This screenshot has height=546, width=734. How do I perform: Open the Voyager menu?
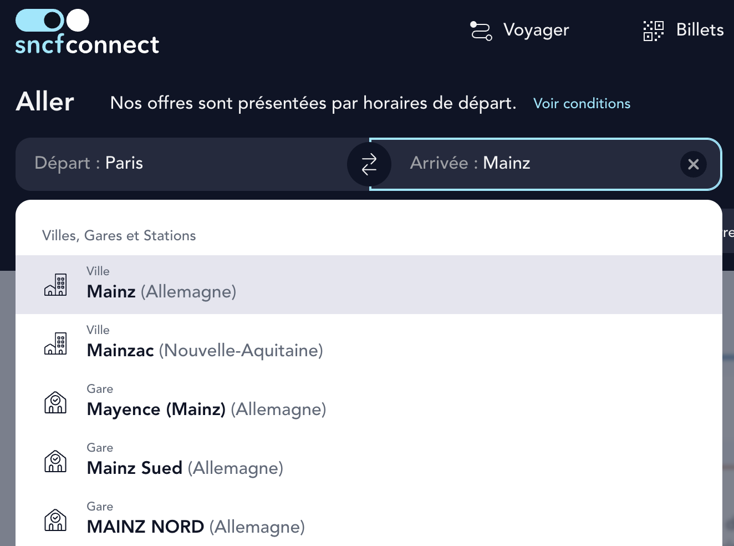click(x=536, y=30)
